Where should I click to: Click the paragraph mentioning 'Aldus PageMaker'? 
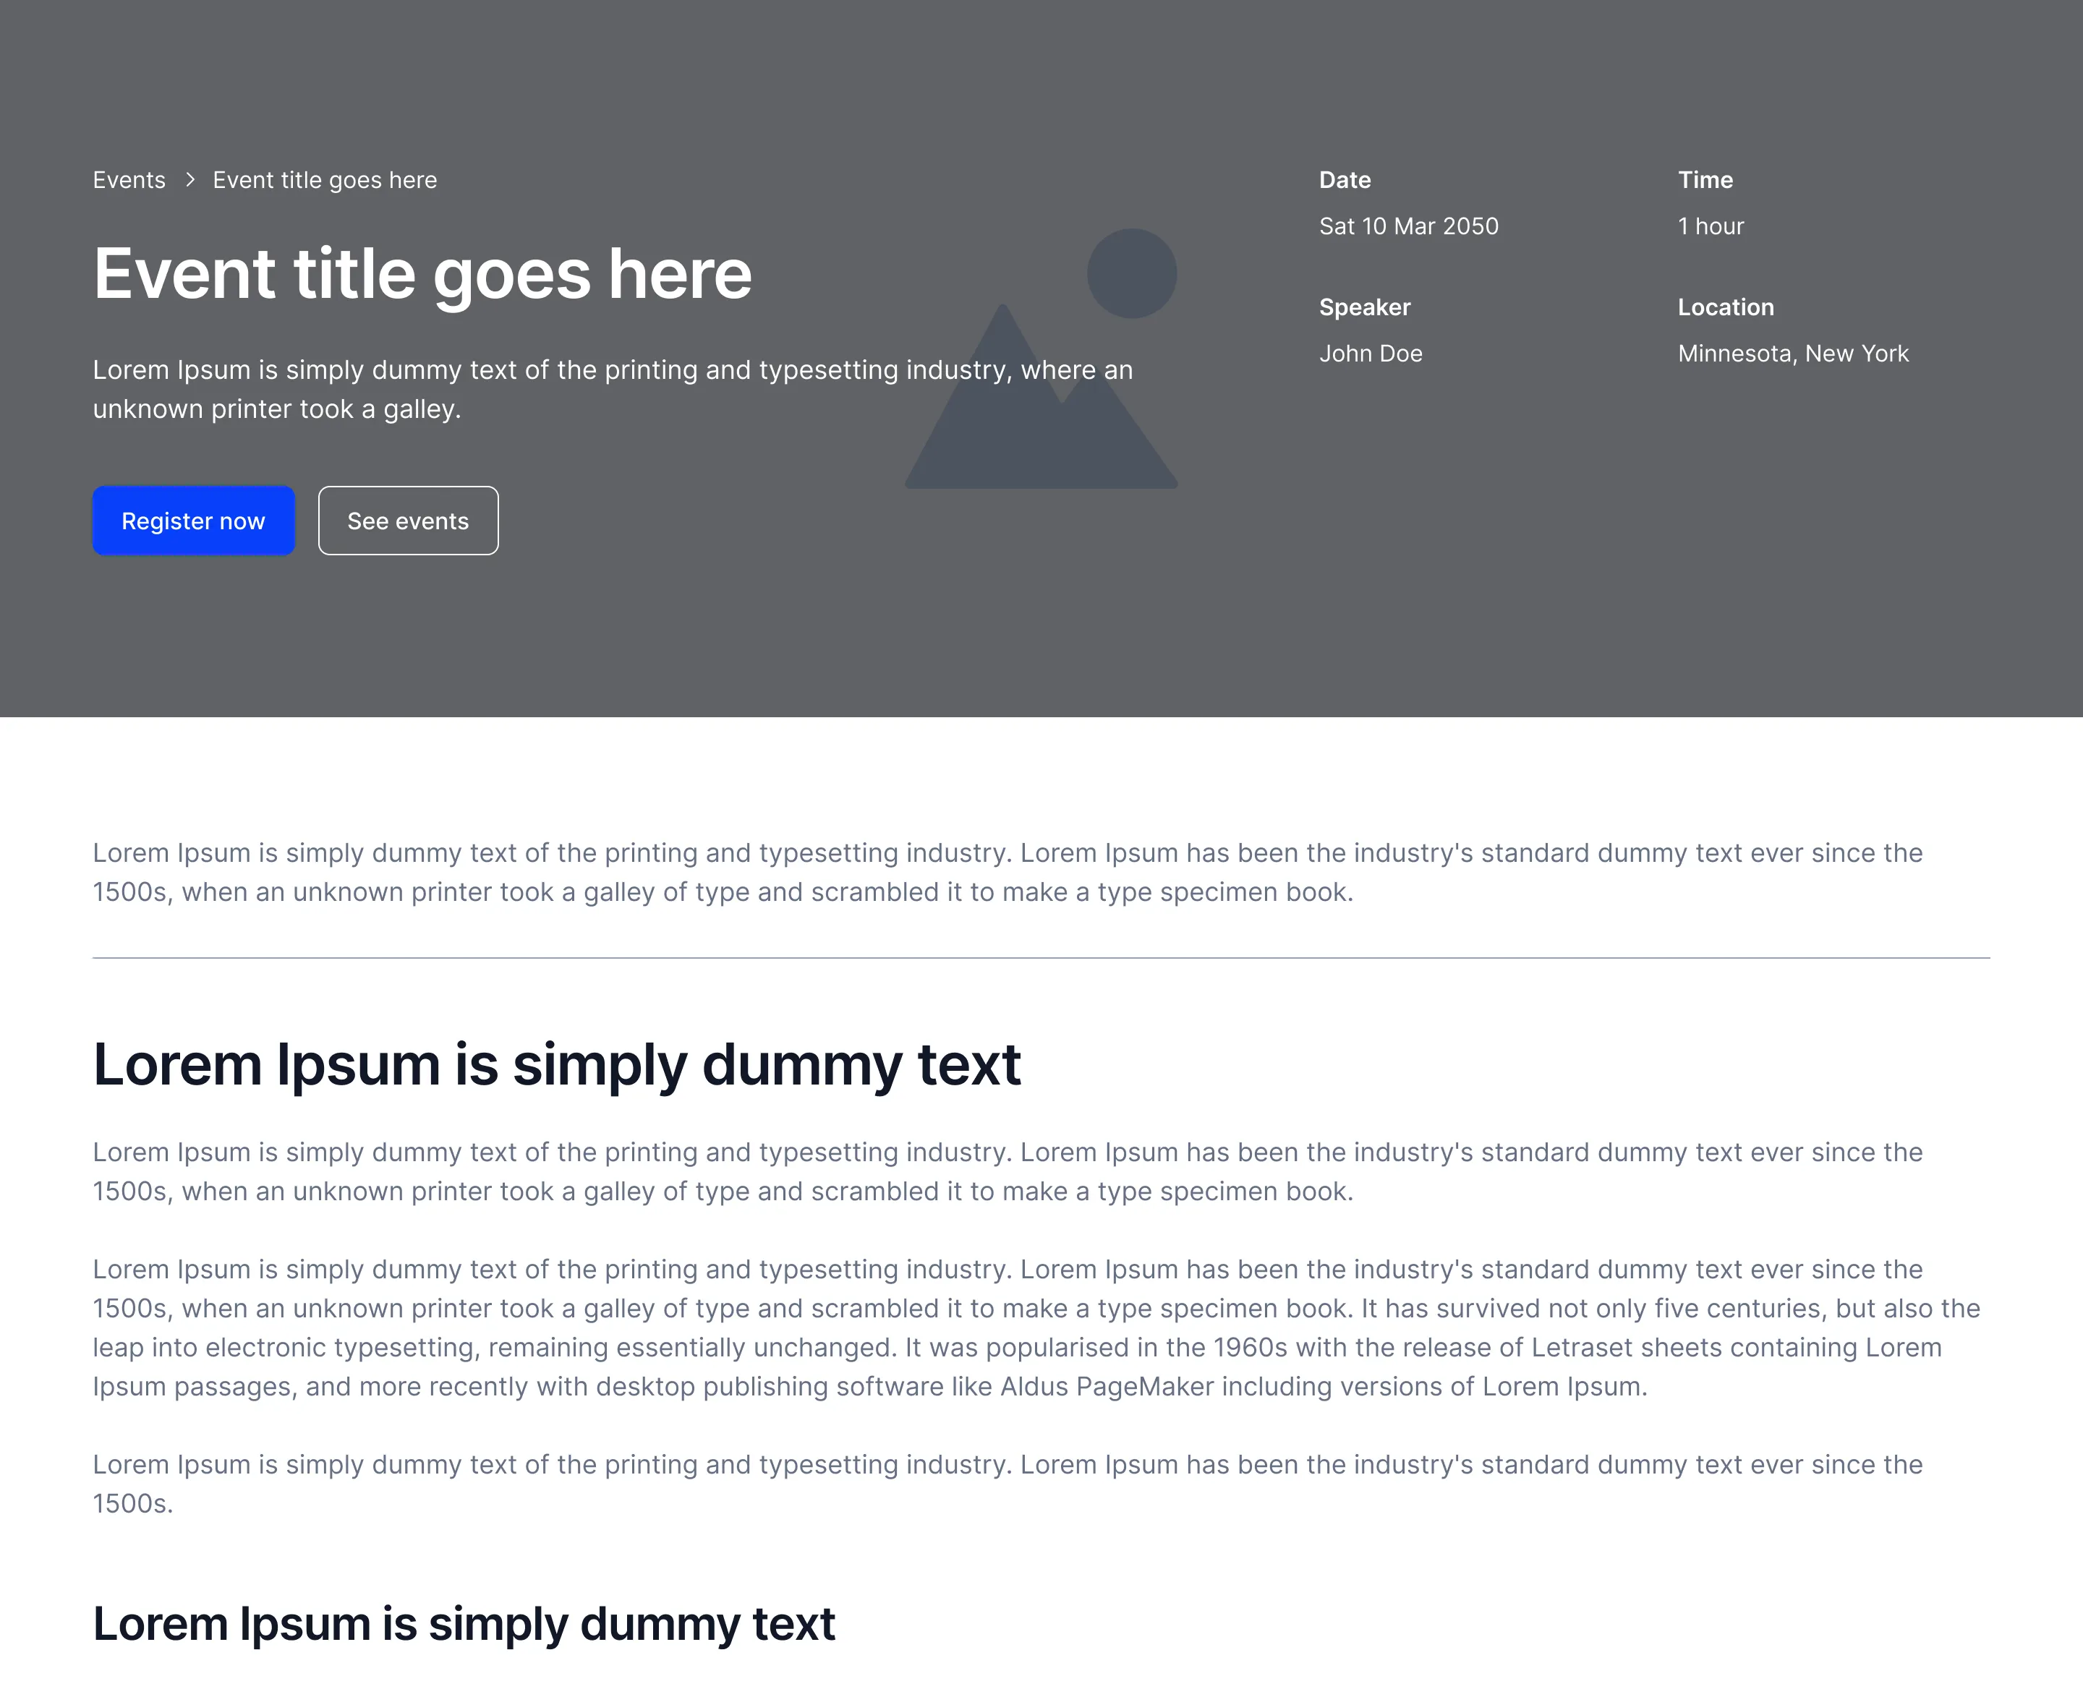click(x=1036, y=1328)
